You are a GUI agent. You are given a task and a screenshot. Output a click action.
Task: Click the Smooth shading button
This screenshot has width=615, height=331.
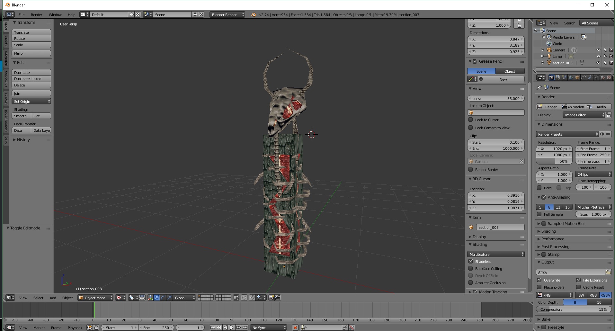[x=21, y=116]
